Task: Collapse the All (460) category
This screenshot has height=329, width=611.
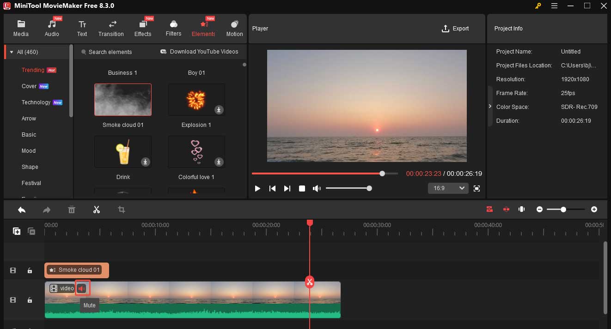Action: pos(12,52)
